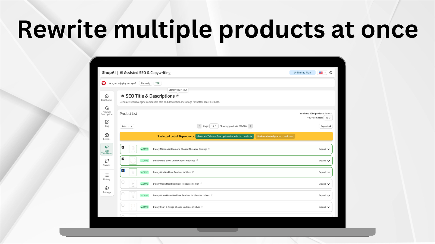Open the E-mails section
This screenshot has height=244, width=435.
[x=107, y=136]
